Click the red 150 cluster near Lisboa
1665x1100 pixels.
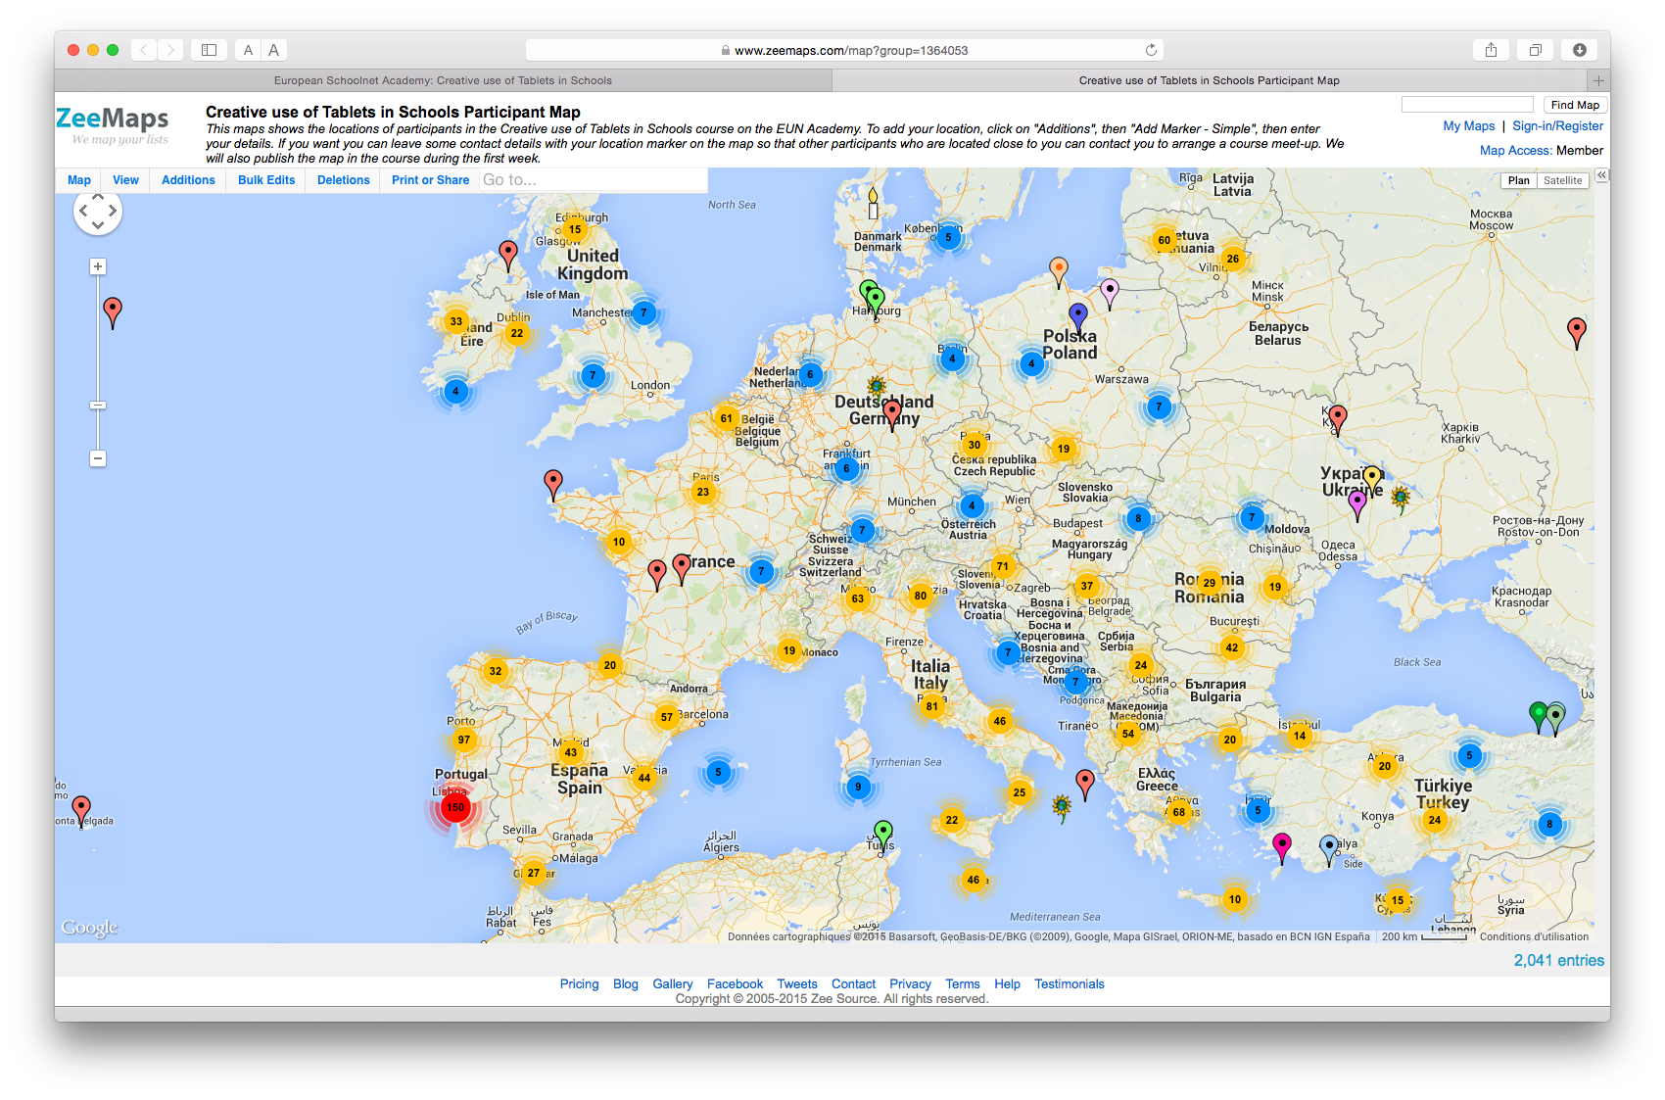coord(454,807)
